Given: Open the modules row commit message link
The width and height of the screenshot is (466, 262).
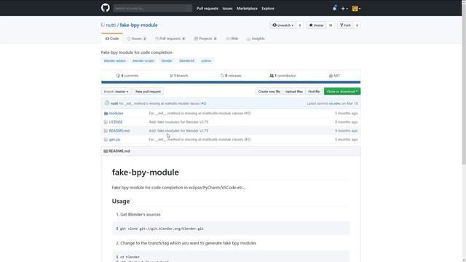Looking at the screenshot, I should click(x=200, y=114).
